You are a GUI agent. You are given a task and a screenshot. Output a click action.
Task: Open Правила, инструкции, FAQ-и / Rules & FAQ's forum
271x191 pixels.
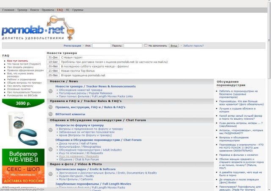click(x=90, y=107)
